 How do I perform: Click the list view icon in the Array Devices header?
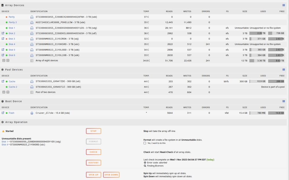284,5
